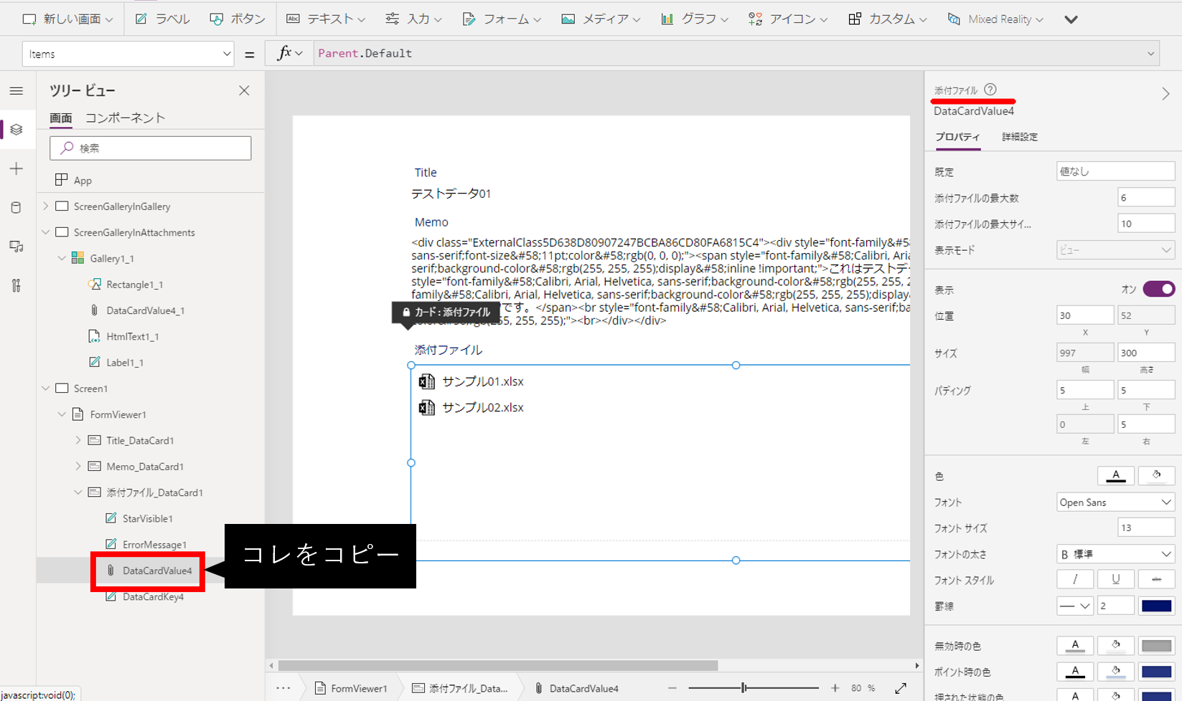
Task: Click the border color dark blue swatch
Action: pyautogui.click(x=1157, y=606)
